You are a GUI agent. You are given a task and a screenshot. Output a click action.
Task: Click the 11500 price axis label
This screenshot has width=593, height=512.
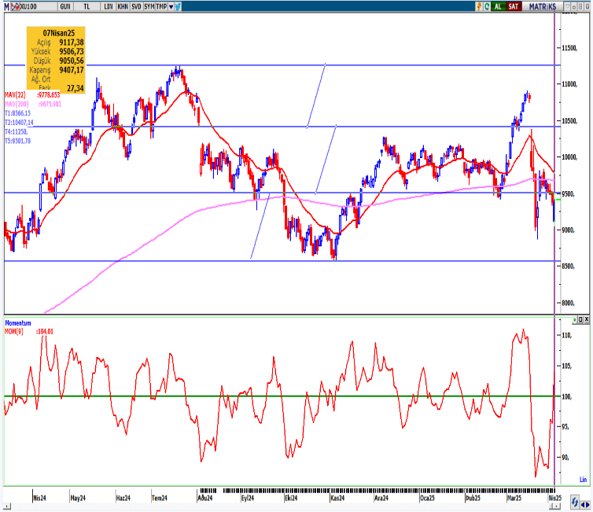(569, 48)
